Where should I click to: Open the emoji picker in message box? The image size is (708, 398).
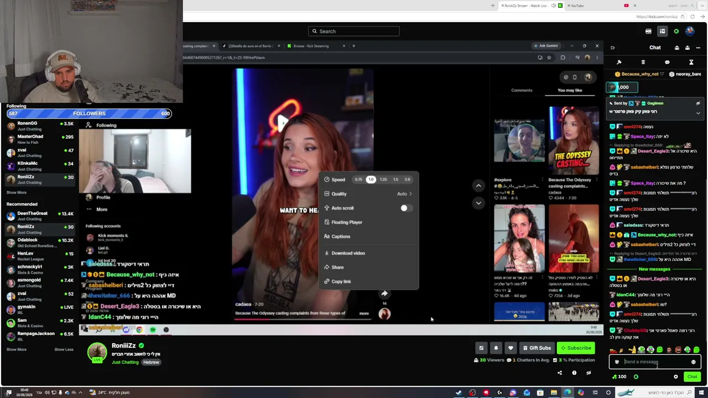(x=693, y=362)
